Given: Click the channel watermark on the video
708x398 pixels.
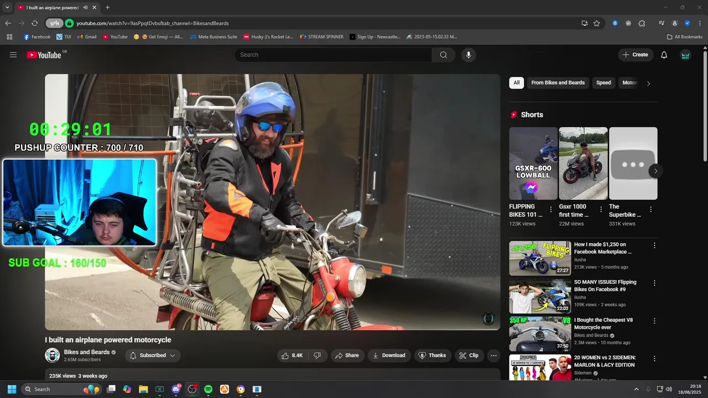Looking at the screenshot, I should pos(488,318).
